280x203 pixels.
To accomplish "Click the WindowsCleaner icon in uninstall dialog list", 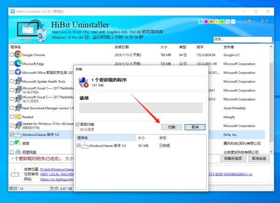I will (x=85, y=145).
